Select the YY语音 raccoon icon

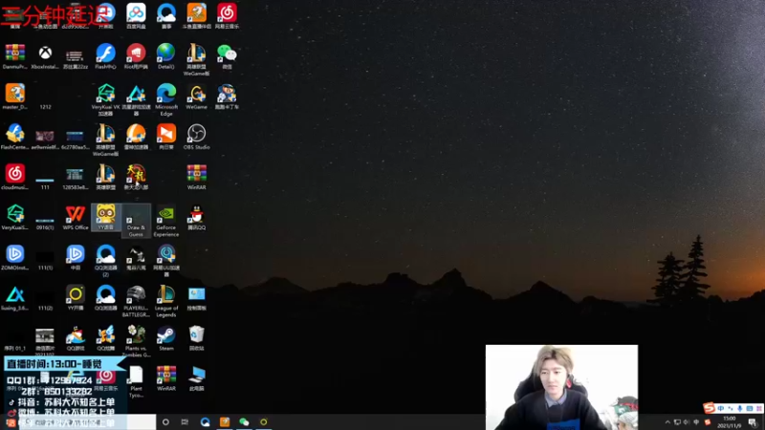[x=106, y=218]
